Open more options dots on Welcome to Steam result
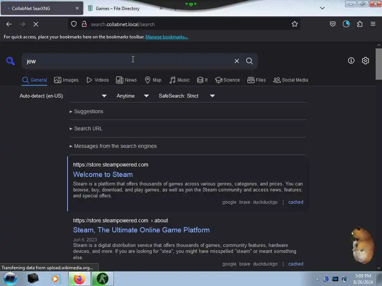The width and height of the screenshot is (382, 286). coord(283,202)
